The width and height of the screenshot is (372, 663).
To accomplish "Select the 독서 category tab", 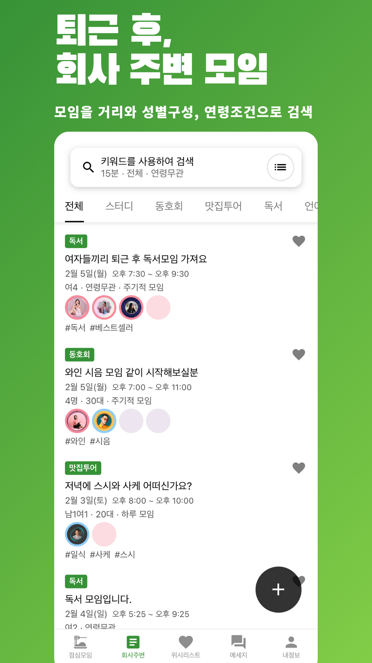I will 273,206.
